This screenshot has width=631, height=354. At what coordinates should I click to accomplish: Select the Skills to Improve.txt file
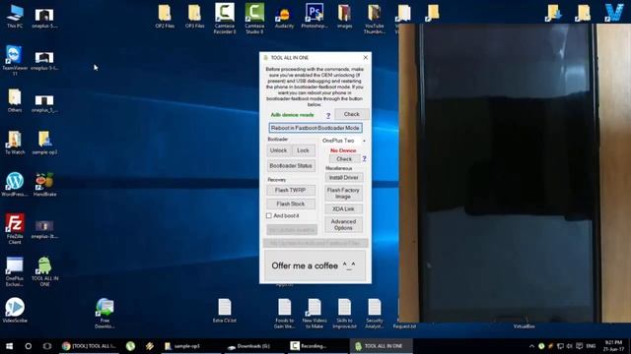pyautogui.click(x=344, y=314)
